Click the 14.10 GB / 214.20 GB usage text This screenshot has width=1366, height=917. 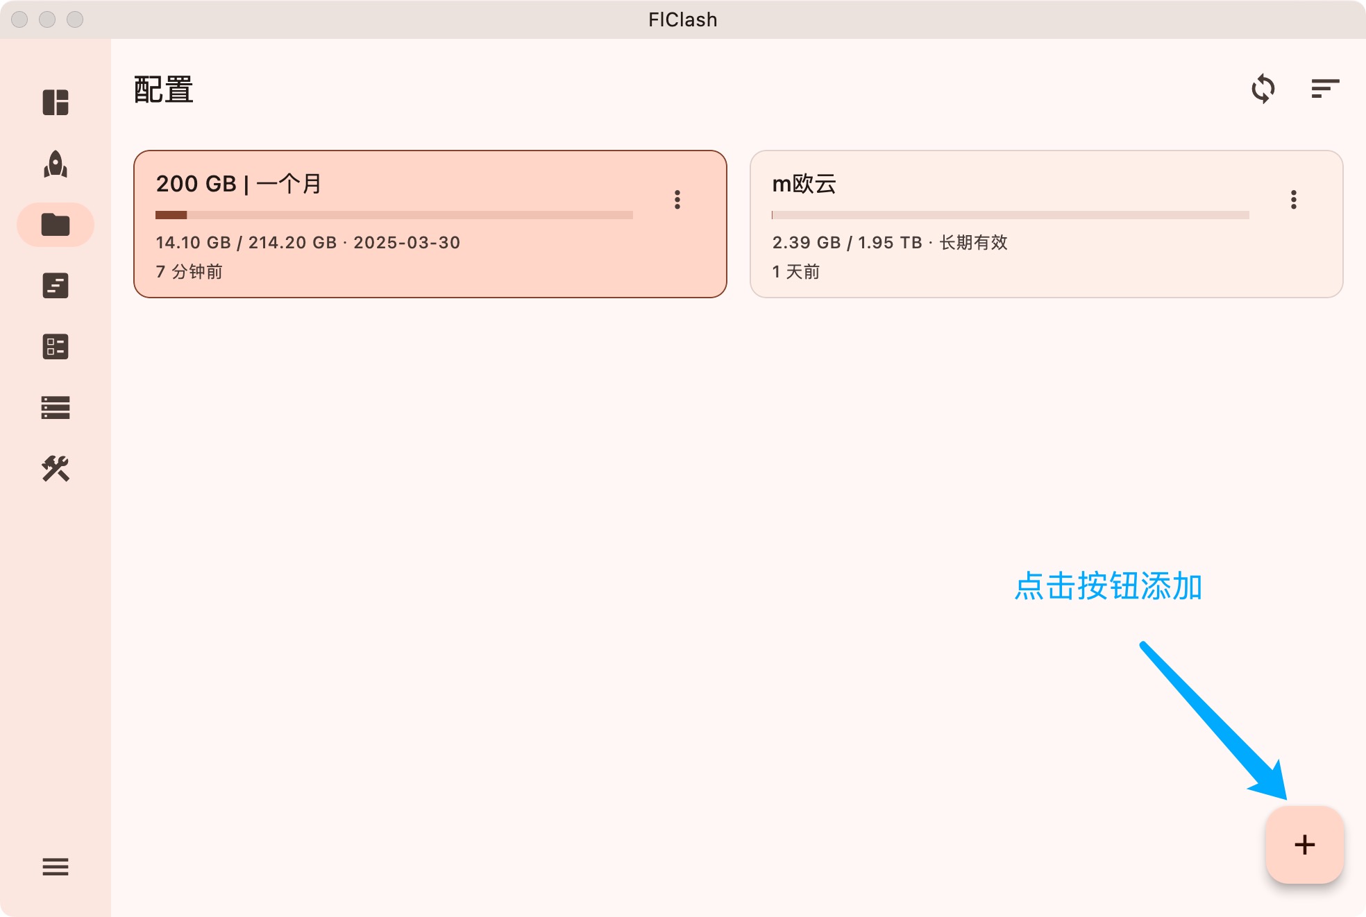click(246, 243)
